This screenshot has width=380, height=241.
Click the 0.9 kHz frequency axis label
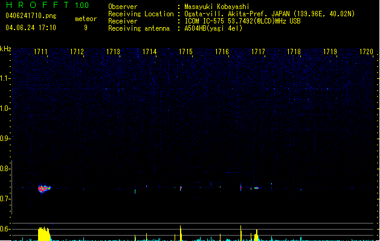(5, 139)
